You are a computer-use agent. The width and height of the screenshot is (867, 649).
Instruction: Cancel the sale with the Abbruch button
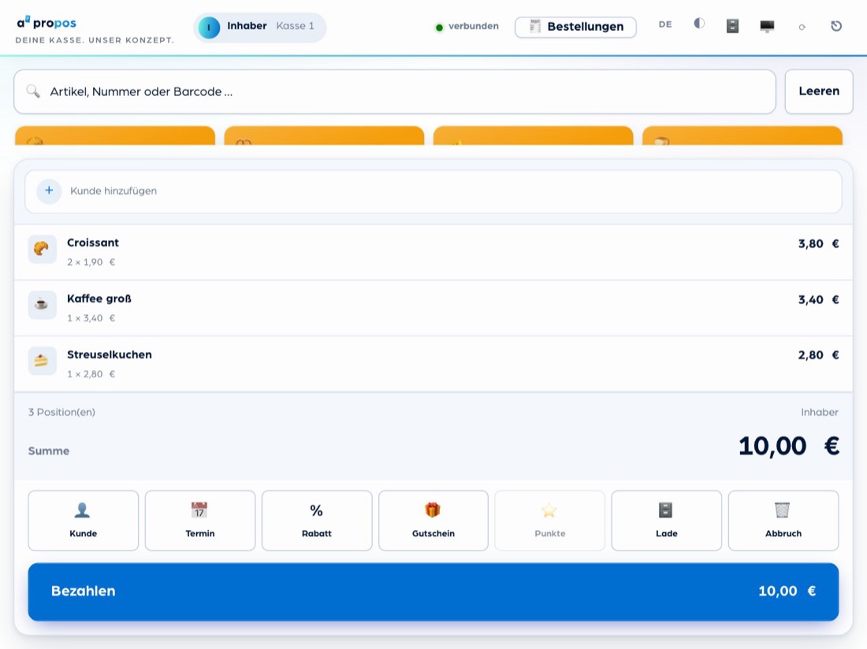[783, 521]
